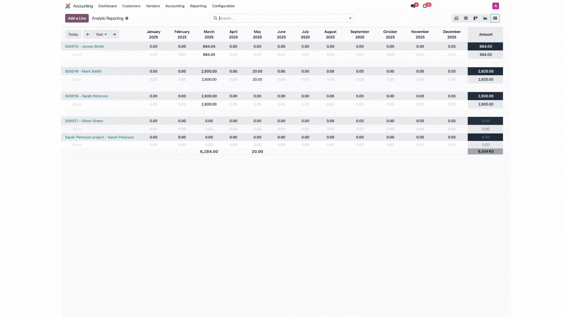565x317 pixels.
Task: Open Analytic Reporting gear settings
Action: point(127,18)
